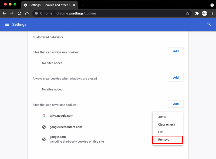Click the alphr profile avatar
Viewport: 216px width, 159px height.
204,13
